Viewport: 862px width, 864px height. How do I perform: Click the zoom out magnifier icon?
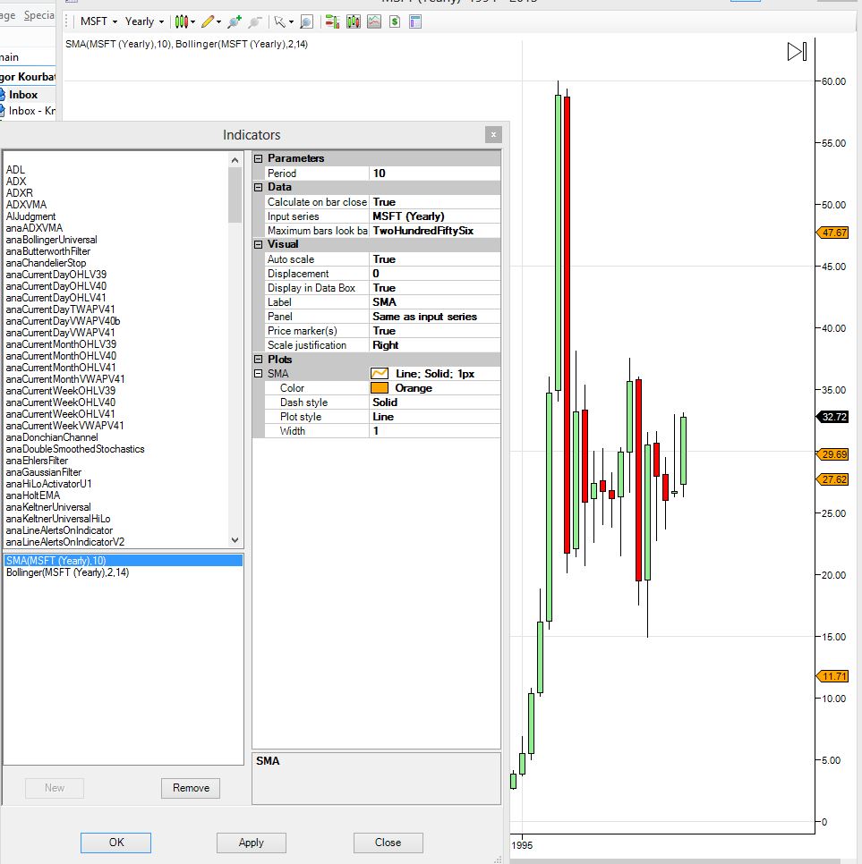click(254, 21)
